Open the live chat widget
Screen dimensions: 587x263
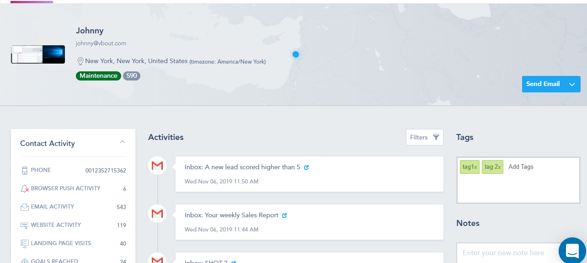coord(572,251)
